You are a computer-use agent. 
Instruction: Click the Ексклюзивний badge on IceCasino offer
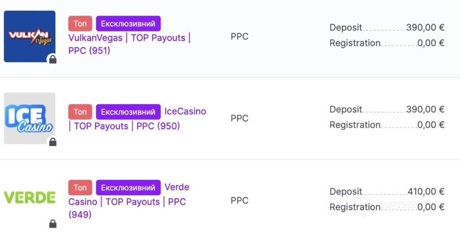128,112
